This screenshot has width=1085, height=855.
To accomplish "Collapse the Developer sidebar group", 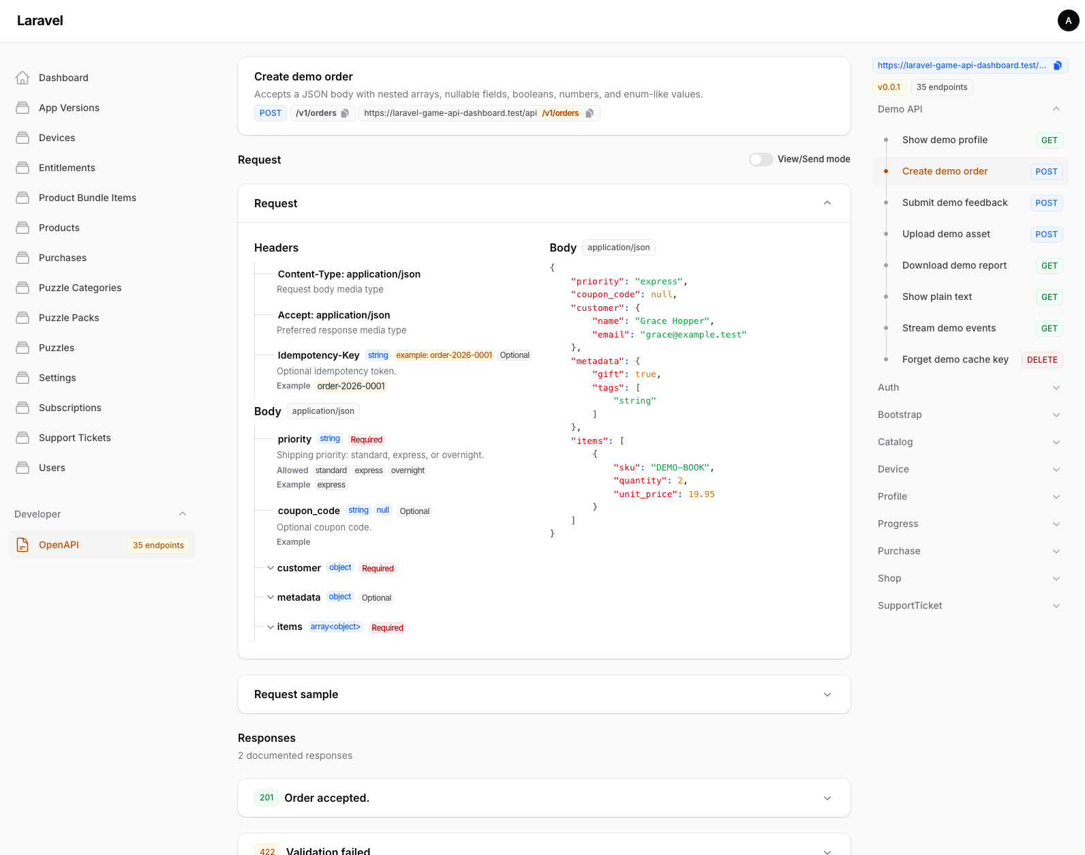I will [183, 514].
